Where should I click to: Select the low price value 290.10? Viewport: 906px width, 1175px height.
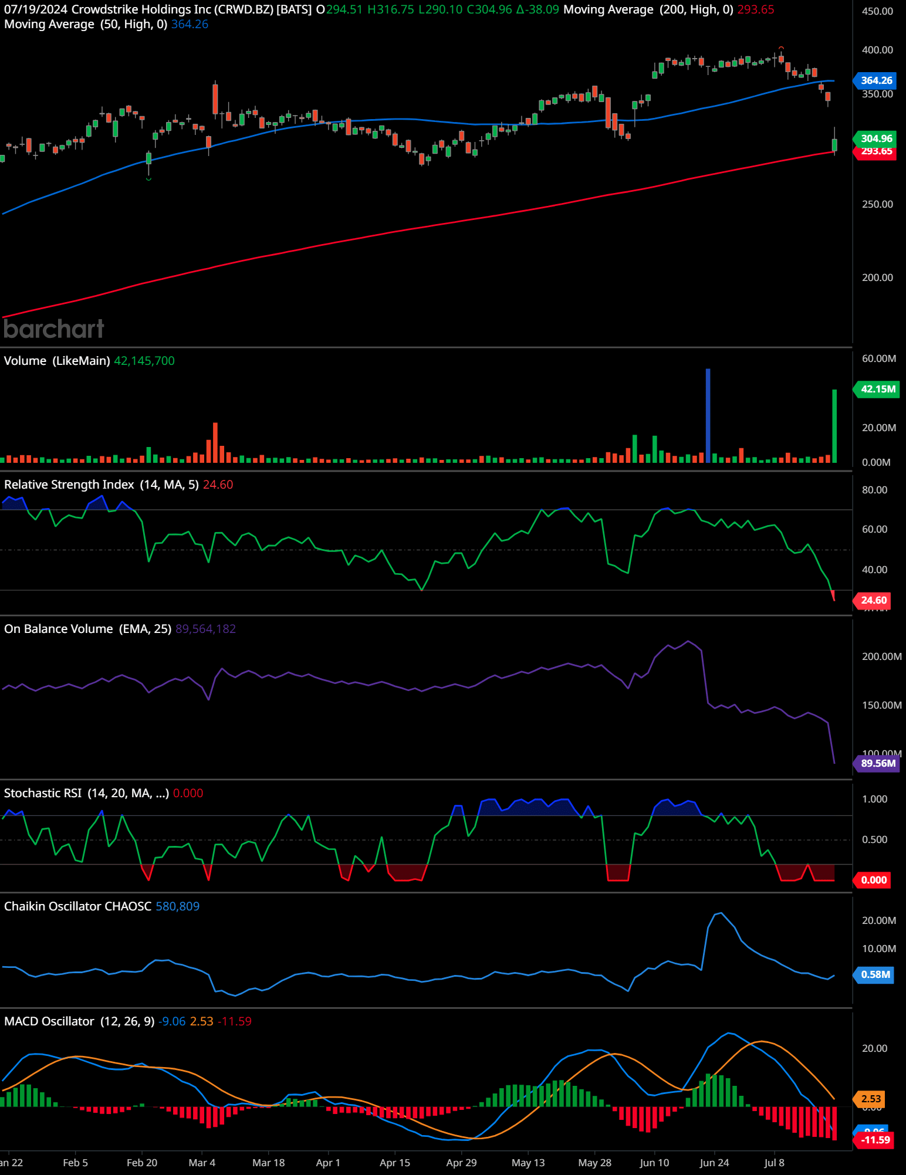pos(445,9)
